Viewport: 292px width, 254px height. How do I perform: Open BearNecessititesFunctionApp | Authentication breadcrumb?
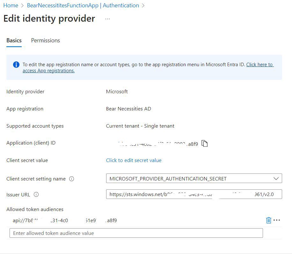click(x=83, y=5)
